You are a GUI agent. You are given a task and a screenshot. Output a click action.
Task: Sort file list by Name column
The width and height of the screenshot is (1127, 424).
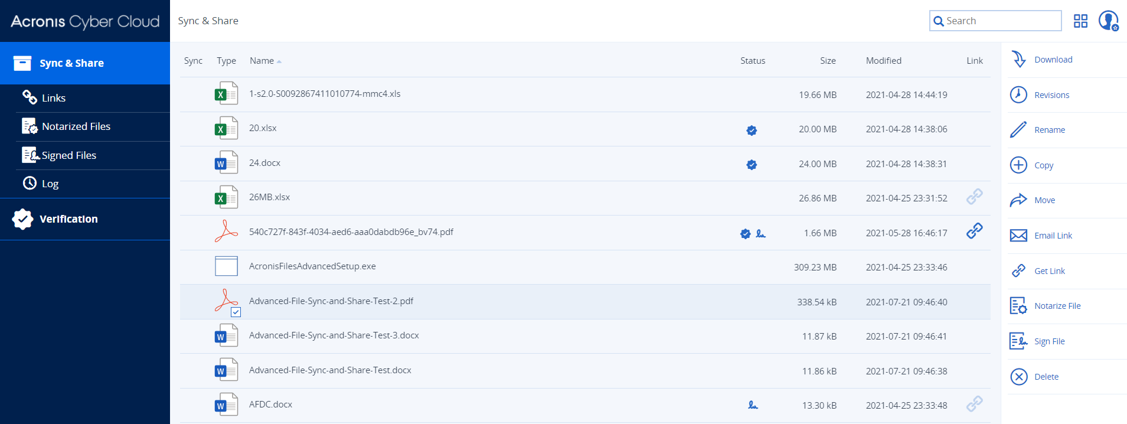click(262, 61)
